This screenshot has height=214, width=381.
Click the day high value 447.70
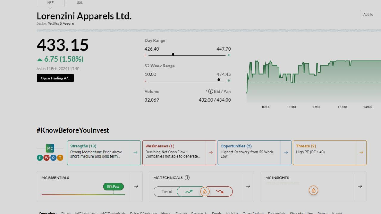coord(224,49)
